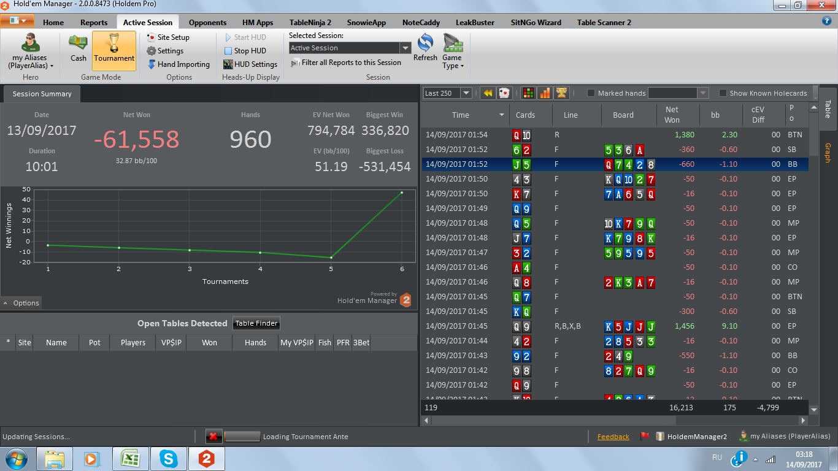Image resolution: width=838 pixels, height=471 pixels.
Task: Open Table Scanner 2 tab
Action: [x=604, y=22]
